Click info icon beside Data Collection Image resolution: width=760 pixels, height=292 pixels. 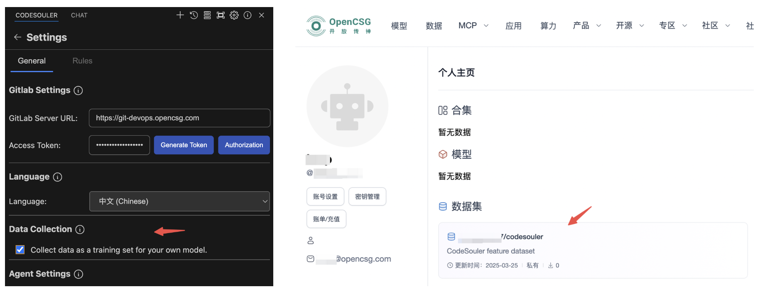80,229
